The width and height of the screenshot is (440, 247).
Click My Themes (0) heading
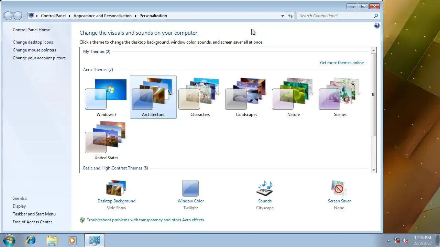click(97, 51)
